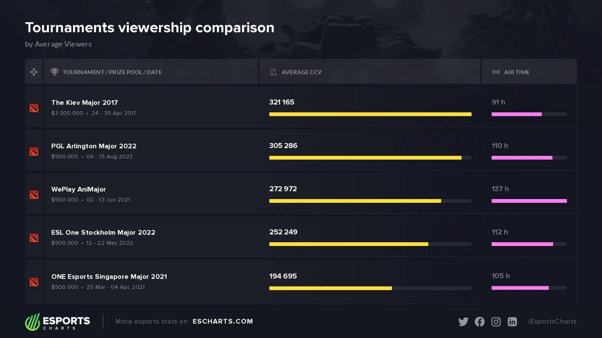Click the air time broadcast icon
This screenshot has height=338, width=602.
496,72
